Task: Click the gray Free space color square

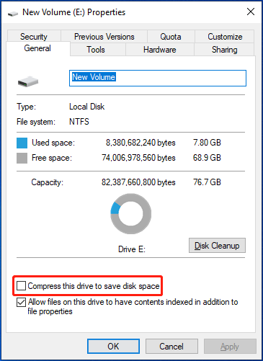Action: pyautogui.click(x=22, y=159)
